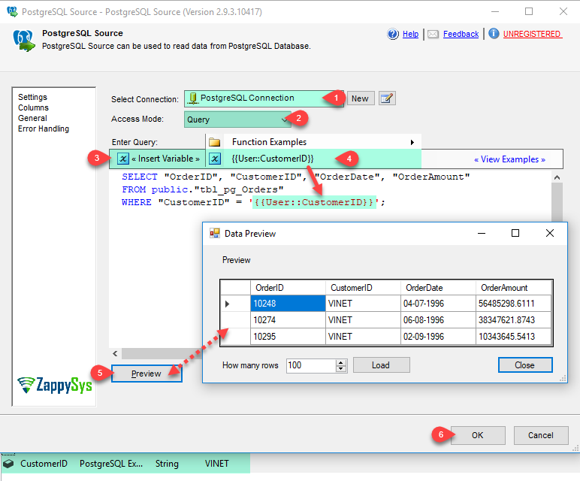Click the UNREGISTERED link
The width and height of the screenshot is (580, 481).
click(x=532, y=34)
